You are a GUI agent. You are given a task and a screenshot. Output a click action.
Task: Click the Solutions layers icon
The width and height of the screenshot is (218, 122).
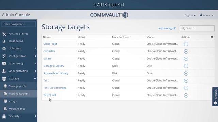tap(4, 49)
